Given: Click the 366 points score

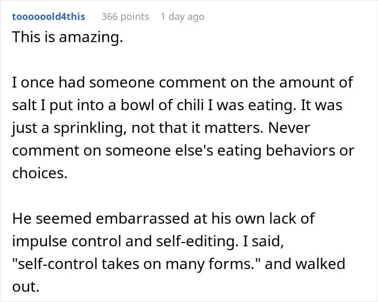Looking at the screenshot, I should click(125, 16).
